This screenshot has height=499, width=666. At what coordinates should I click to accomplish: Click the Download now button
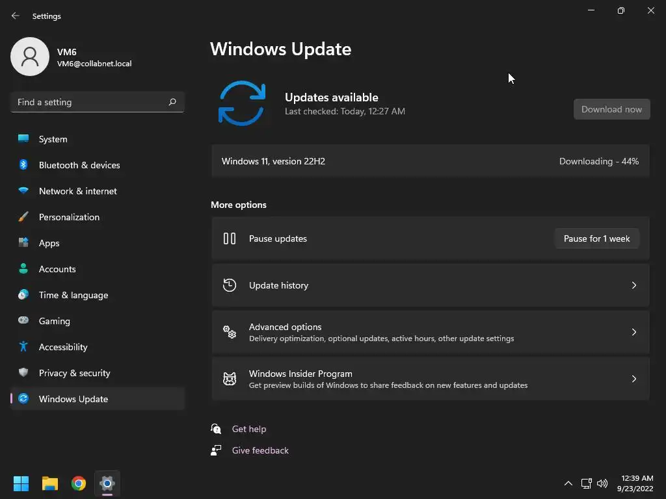point(611,109)
